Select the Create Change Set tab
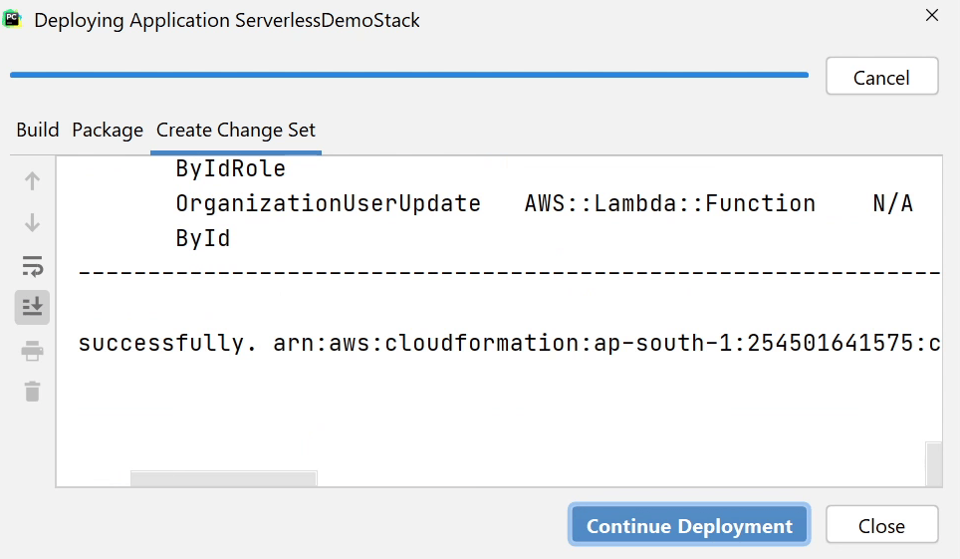 [x=236, y=131]
